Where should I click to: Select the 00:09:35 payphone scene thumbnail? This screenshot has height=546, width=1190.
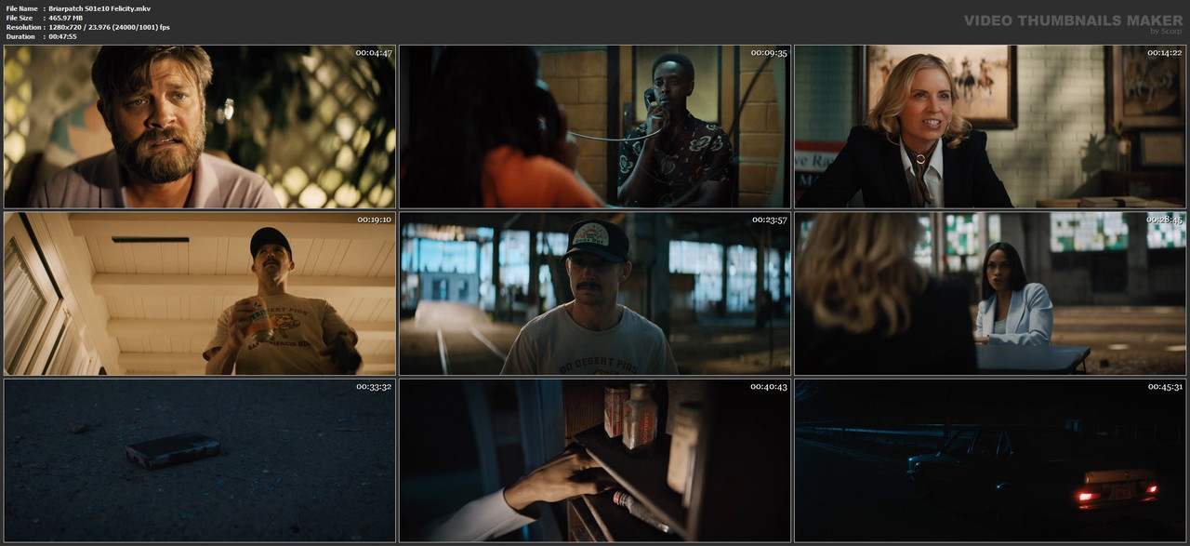pos(595,127)
